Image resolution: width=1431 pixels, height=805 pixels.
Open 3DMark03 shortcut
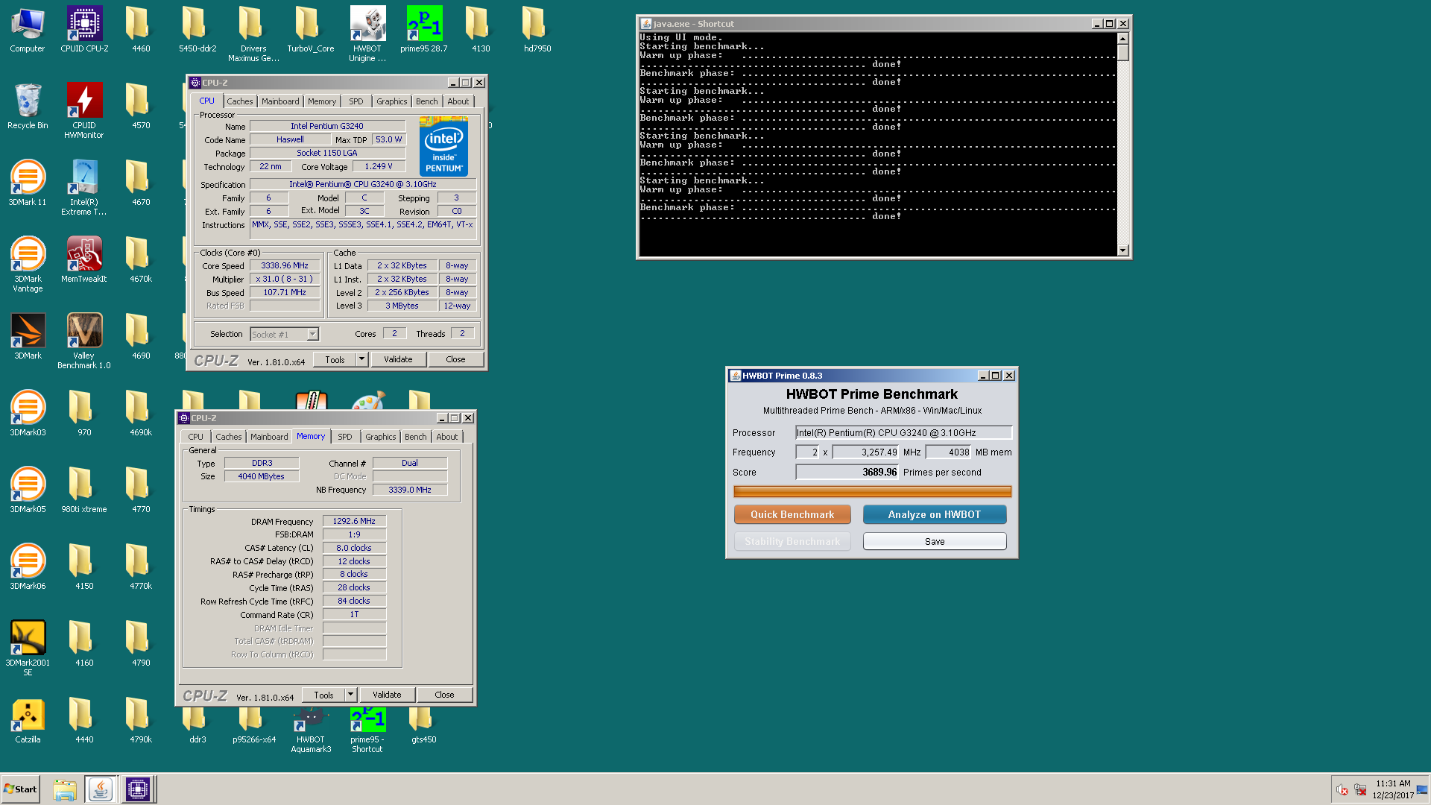tap(28, 414)
